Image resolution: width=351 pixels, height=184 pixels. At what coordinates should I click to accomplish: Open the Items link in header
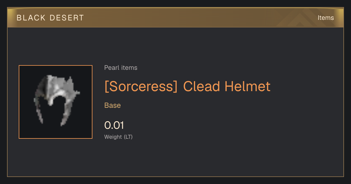point(326,18)
